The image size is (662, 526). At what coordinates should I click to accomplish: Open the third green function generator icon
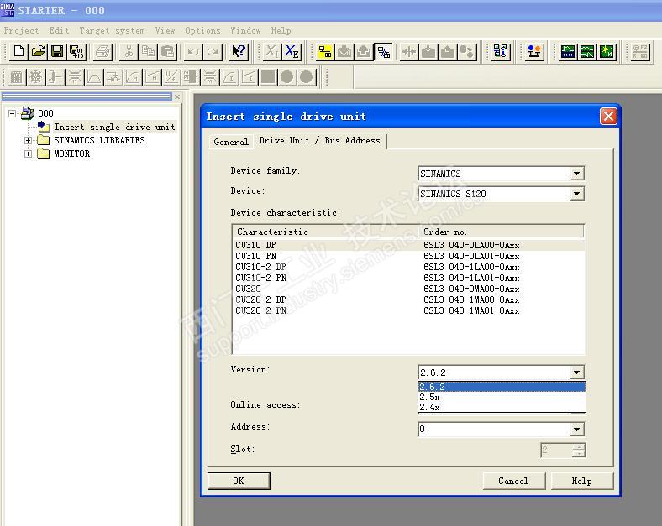coord(607,51)
